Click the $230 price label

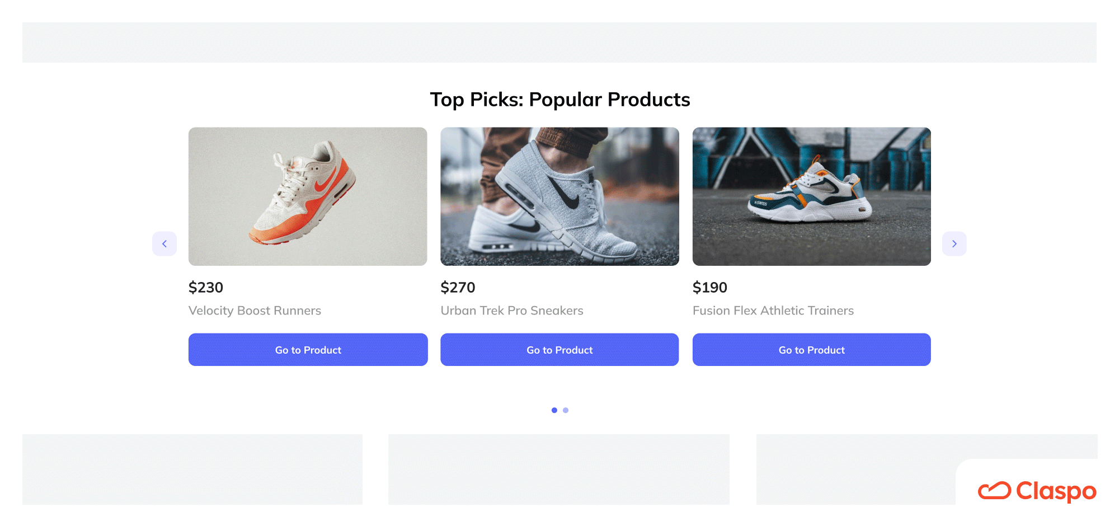point(206,288)
